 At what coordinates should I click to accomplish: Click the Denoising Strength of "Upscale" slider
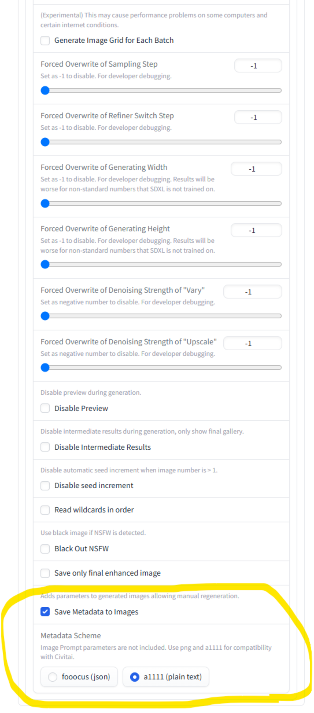tap(163, 368)
